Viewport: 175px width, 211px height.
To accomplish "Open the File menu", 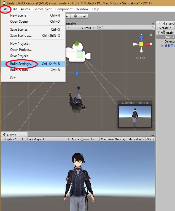I will [x=5, y=9].
